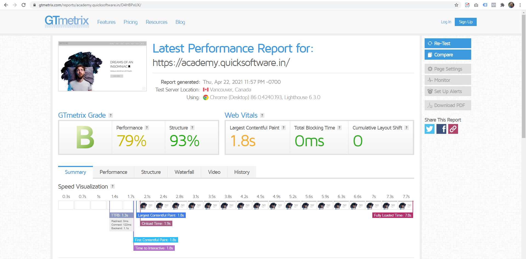Click Largest Contentful Paint: 1.8s marker
Screen dimensions: 526x259
tap(161, 215)
